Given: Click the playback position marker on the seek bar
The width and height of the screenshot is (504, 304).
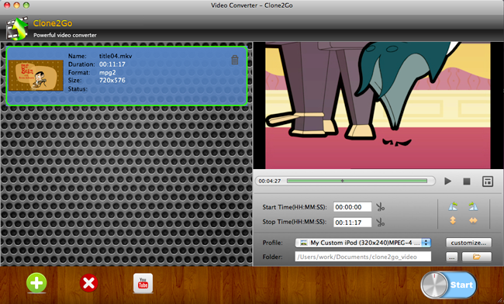Looking at the screenshot, I should pos(342,181).
